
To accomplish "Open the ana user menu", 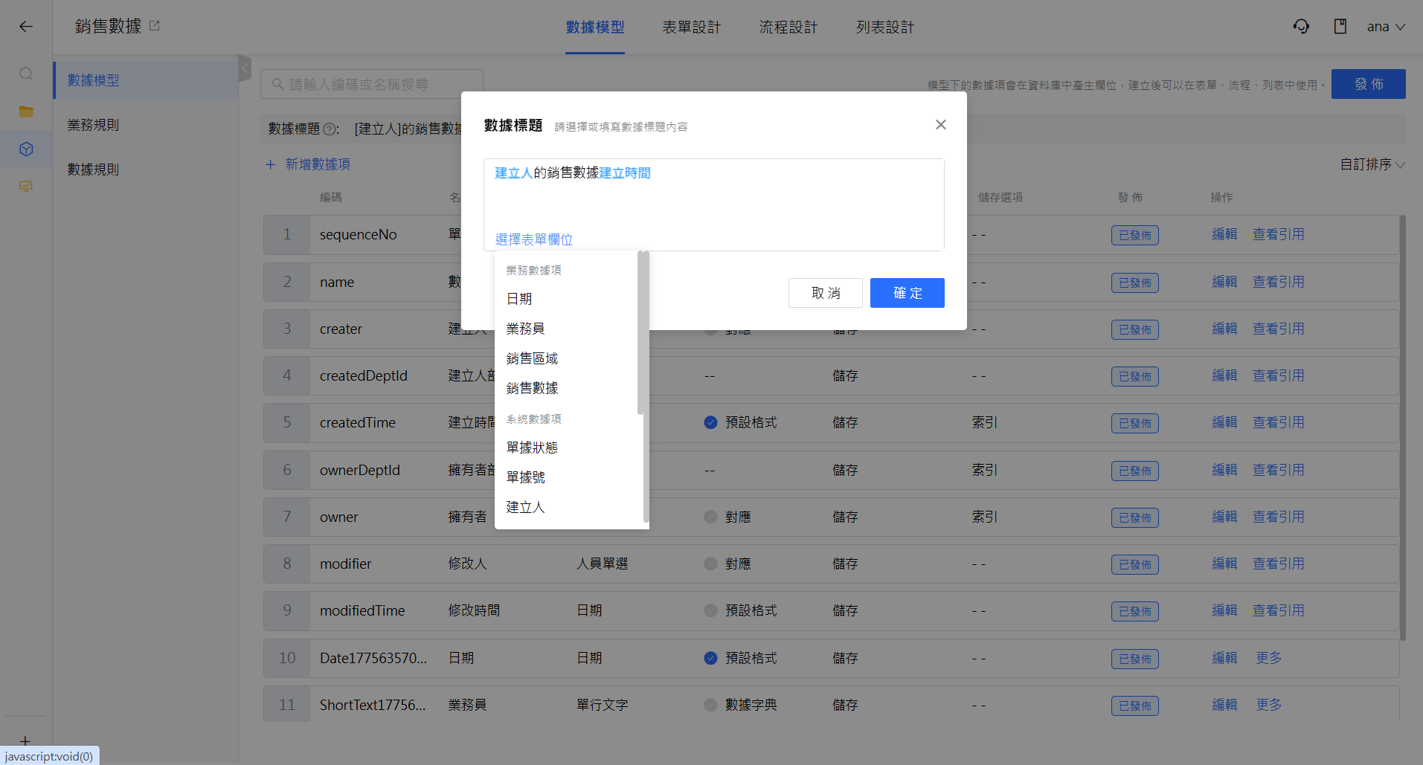I will (x=1386, y=27).
